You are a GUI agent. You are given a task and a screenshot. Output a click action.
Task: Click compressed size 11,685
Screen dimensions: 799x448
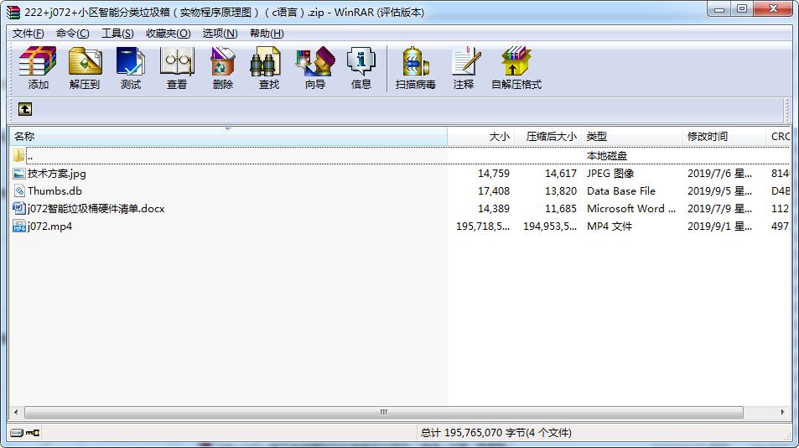point(561,208)
